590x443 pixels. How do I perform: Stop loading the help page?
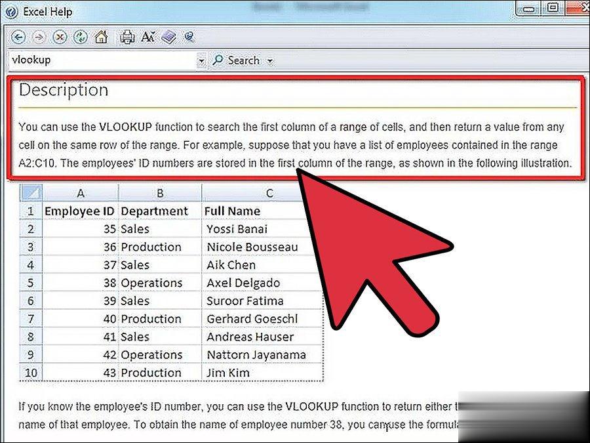[60, 37]
